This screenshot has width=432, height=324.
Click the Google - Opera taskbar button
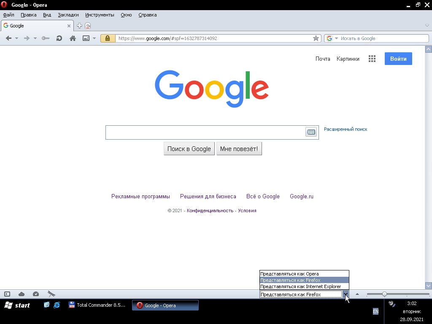[165, 305]
